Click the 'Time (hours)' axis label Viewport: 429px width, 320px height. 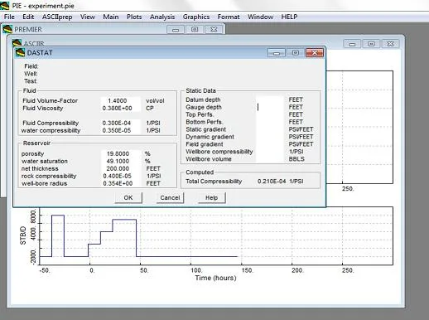point(215,278)
